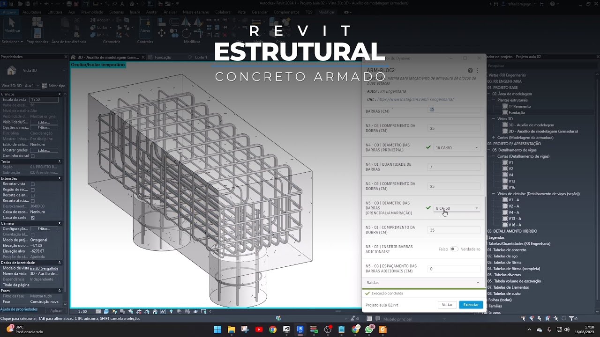This screenshot has width=600, height=337.
Task: Toggle the Região de recorte visível checkbox
Action: click(x=32, y=190)
